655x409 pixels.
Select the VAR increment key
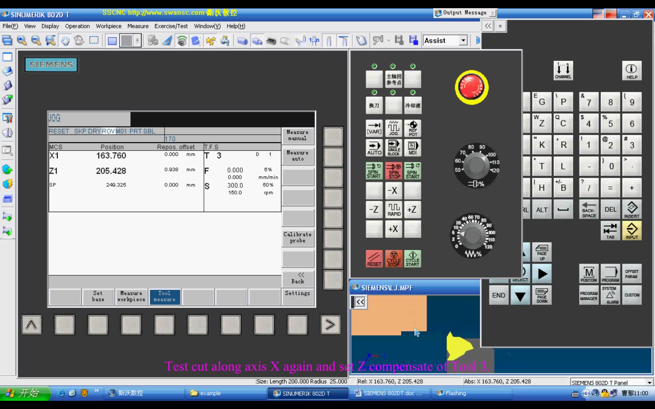[374, 128]
